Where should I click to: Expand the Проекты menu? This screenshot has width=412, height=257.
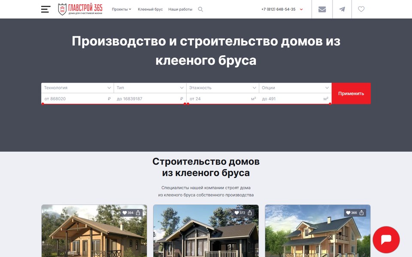click(121, 9)
